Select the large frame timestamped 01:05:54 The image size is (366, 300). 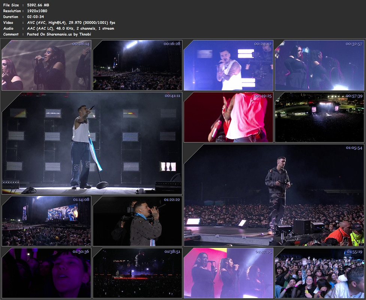pos(274,195)
